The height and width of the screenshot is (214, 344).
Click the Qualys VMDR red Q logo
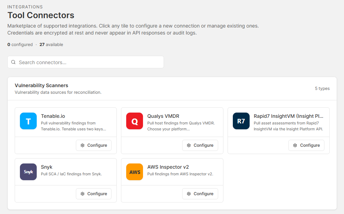point(135,121)
